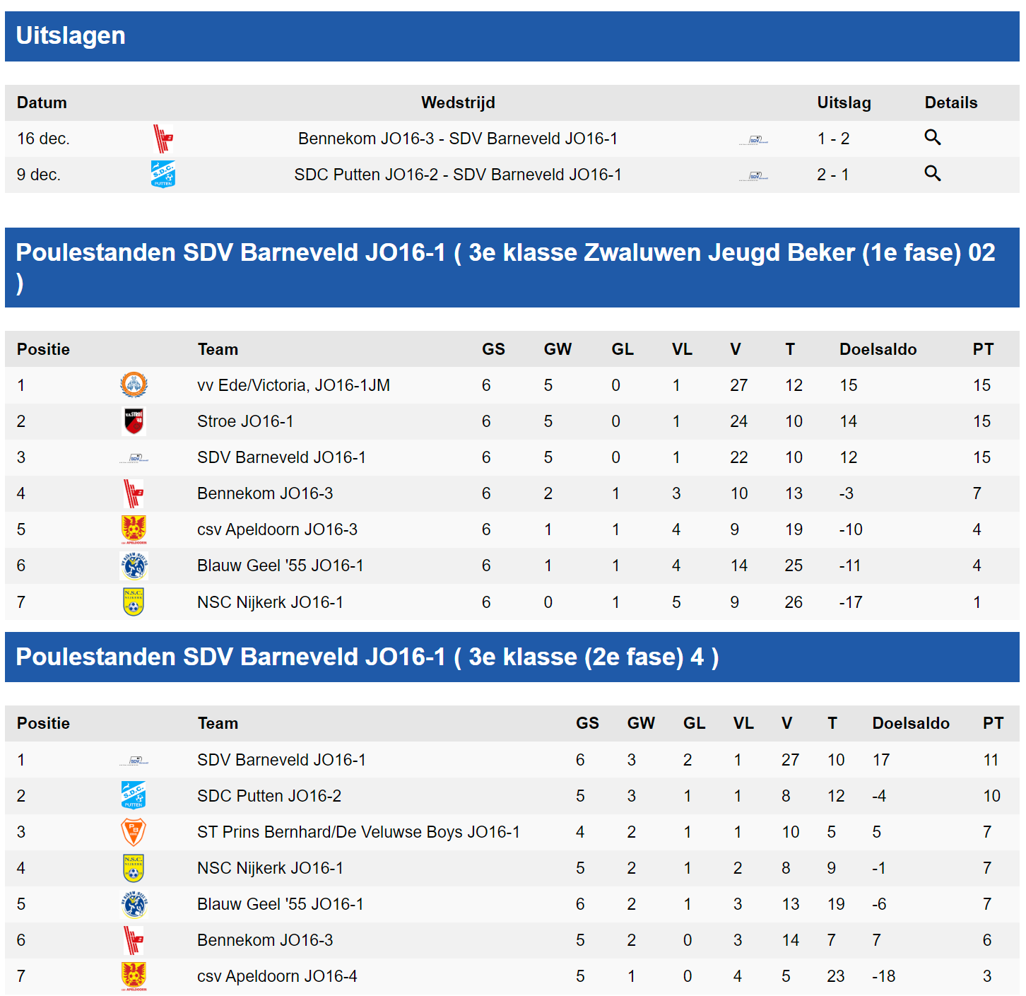Click the ST Prins Bernhard club crest
This screenshot has height=996, width=1026.
[135, 832]
